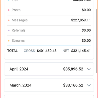Click the NET total $321,145.41

tap(81, 51)
